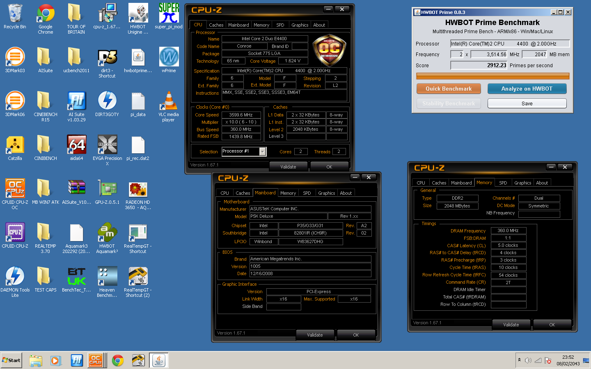591x369 pixels.
Task: Open Chrome from the taskbar
Action: click(118, 360)
